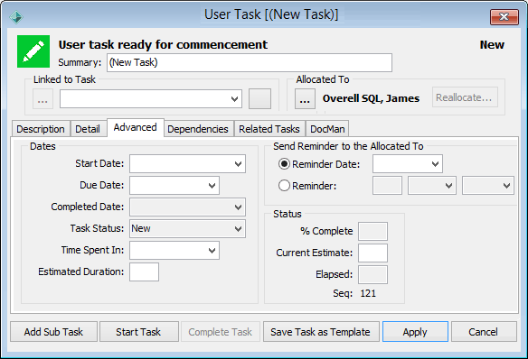Screen dimensions: 528x359
Task: Open the Due Date dropdown
Action: pyautogui.click(x=212, y=186)
